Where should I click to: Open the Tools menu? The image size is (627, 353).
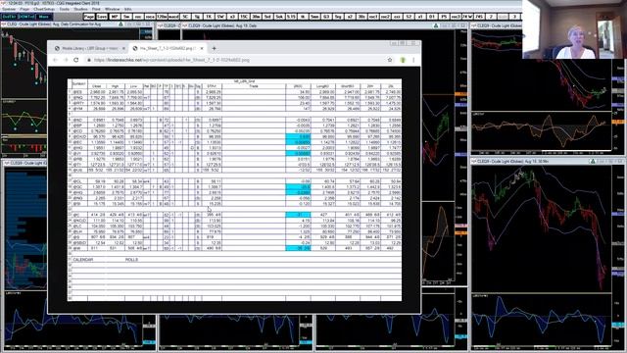(65, 9)
